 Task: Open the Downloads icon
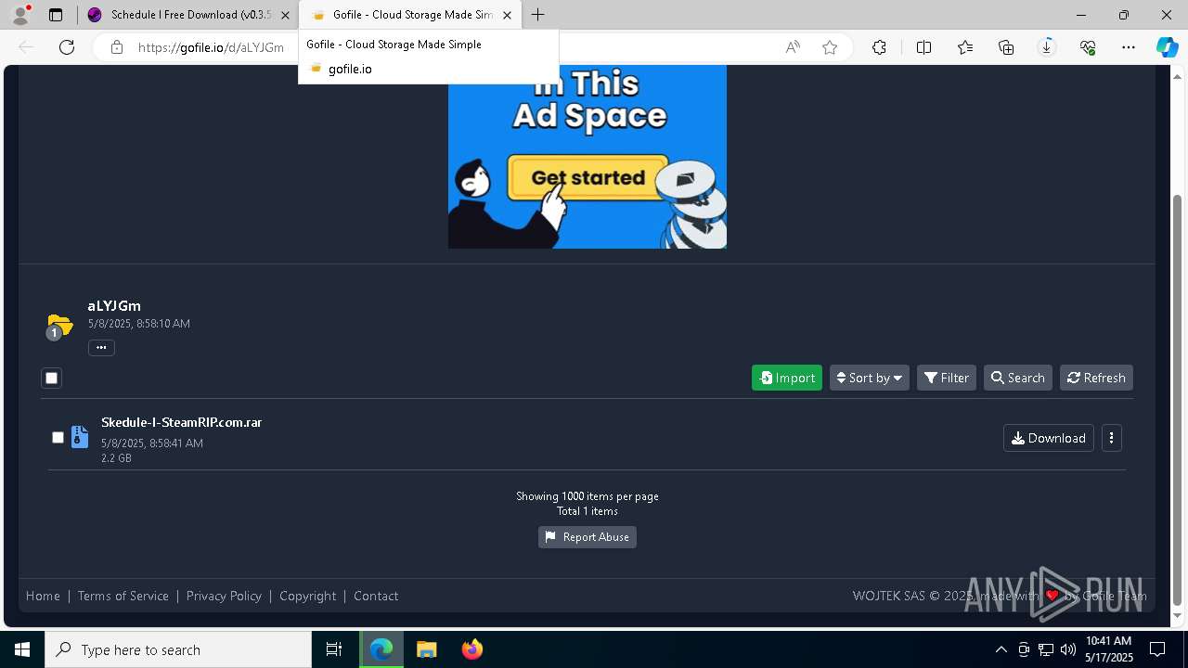click(x=1047, y=47)
